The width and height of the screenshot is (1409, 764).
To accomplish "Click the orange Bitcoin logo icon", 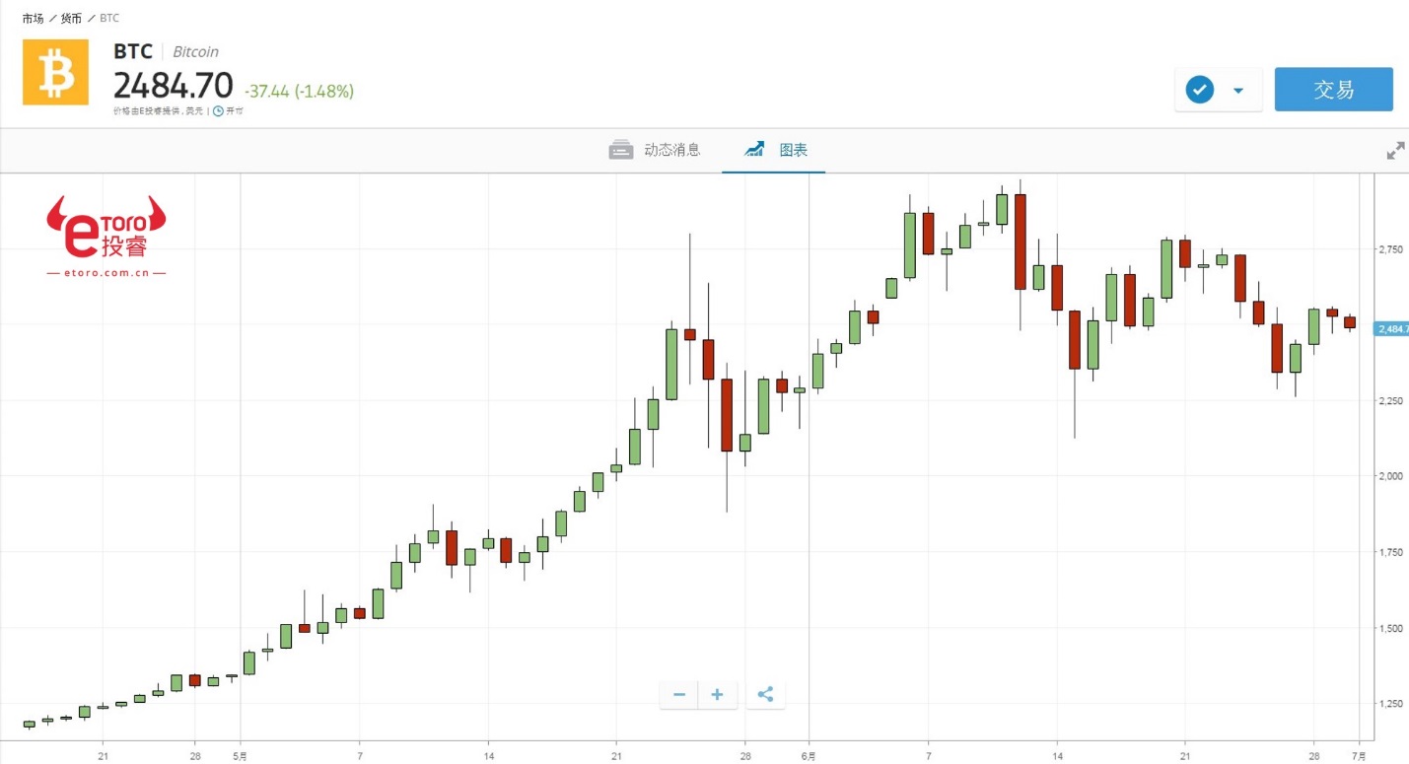I will pos(55,72).
